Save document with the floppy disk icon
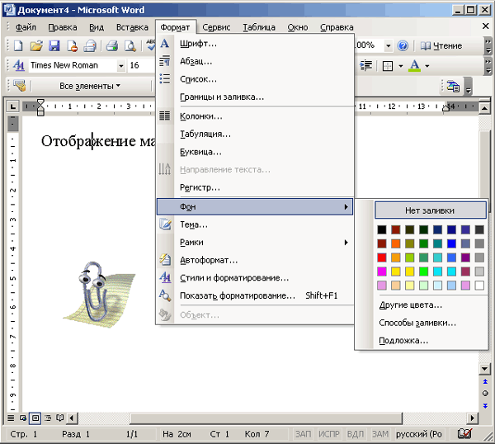The image size is (495, 444). [54, 45]
